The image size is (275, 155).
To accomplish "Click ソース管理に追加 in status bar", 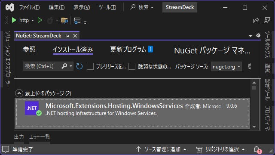I will 162,149.
